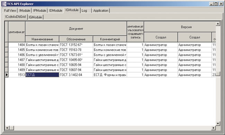The height and width of the screenshot is (135, 225).
Task: Click the first Создал column header
Action: coord(161,37)
